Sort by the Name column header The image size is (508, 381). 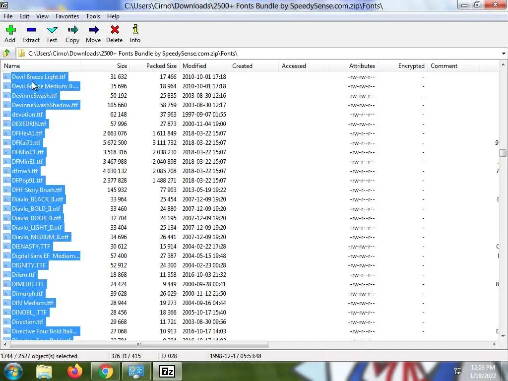40,66
